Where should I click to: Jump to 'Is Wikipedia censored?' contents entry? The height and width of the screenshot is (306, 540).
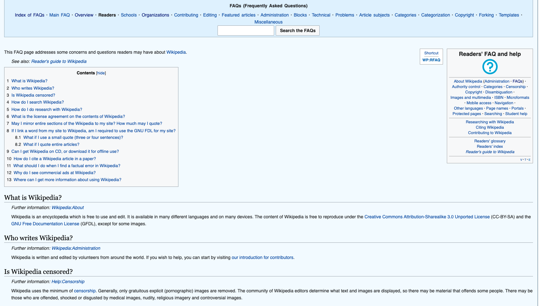33,95
